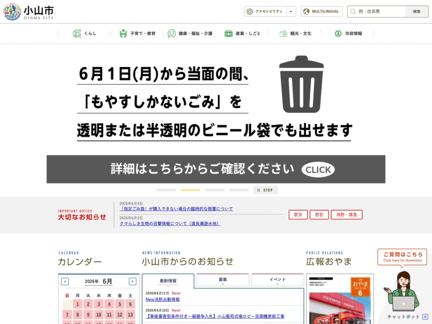
Task: Click the くらし house icon
Action: pyautogui.click(x=77, y=33)
